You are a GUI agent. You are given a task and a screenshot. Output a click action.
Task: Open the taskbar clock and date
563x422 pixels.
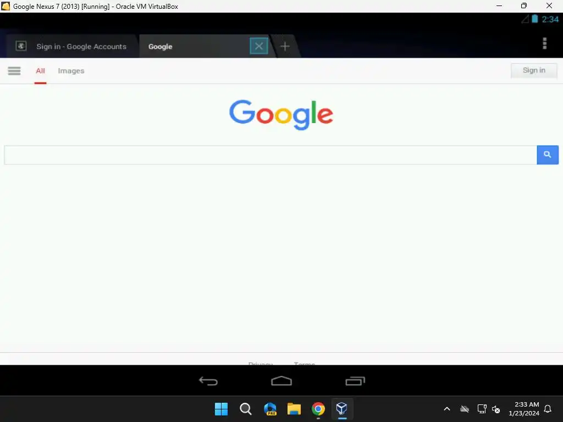coord(524,409)
